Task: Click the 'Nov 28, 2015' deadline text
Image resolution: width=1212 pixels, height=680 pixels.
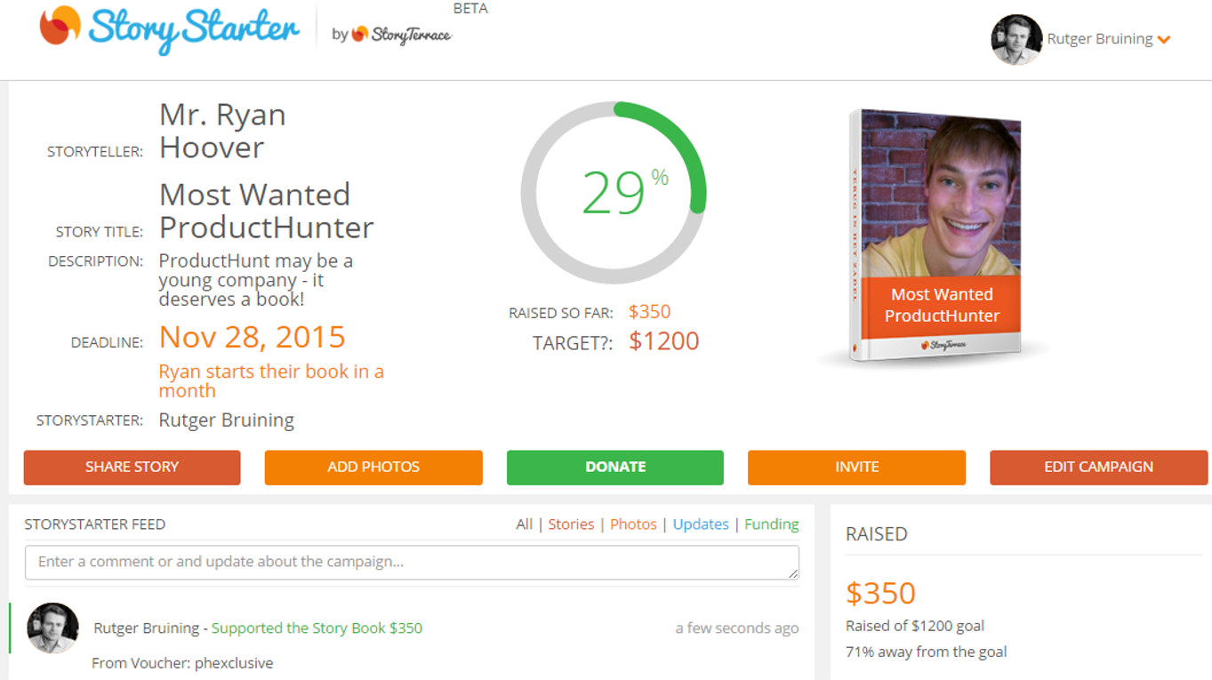Action: tap(252, 337)
